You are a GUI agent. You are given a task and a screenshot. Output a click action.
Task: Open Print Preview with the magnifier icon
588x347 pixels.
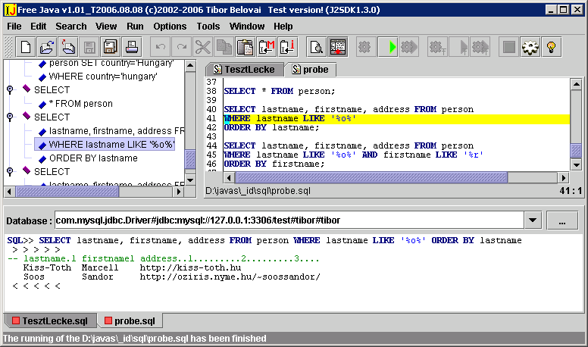click(315, 47)
